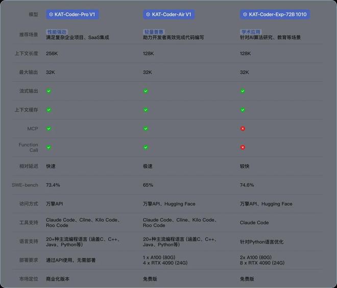Click the 部署要求 row label
The height and width of the screenshot is (288, 337).
pyautogui.click(x=29, y=260)
